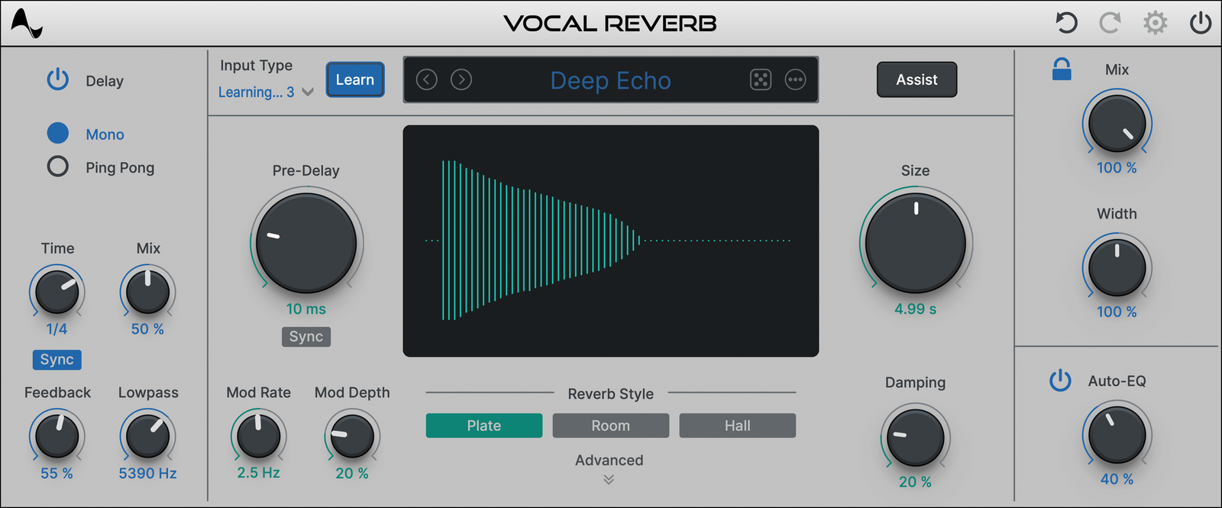Click the output Mix knob

point(1117,123)
